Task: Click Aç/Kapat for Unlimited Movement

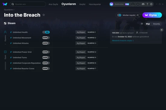Action: [81, 38]
